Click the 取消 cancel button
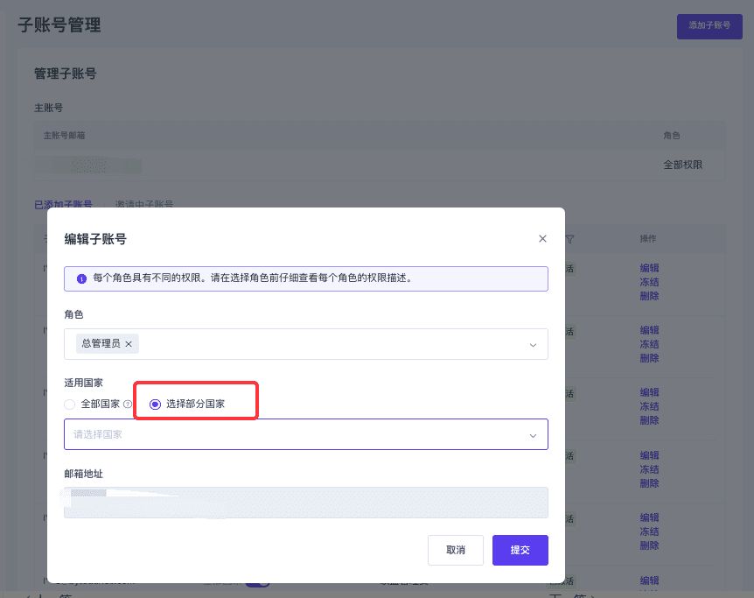 click(455, 550)
